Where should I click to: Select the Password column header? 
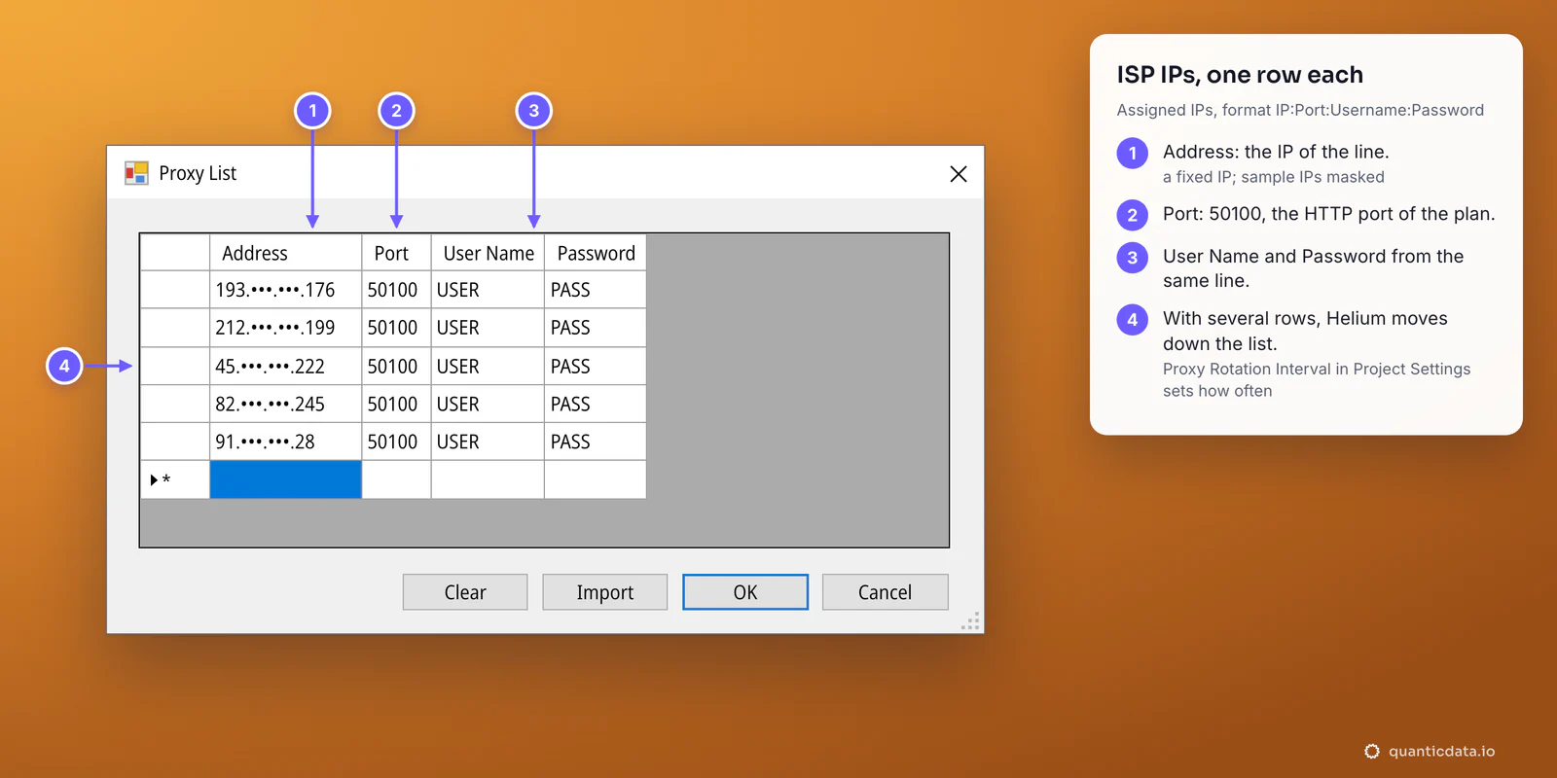tap(596, 253)
